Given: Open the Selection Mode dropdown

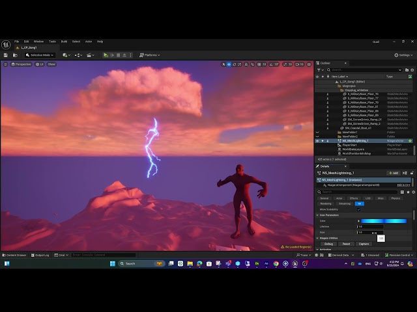Looking at the screenshot, I should click(x=40, y=55).
